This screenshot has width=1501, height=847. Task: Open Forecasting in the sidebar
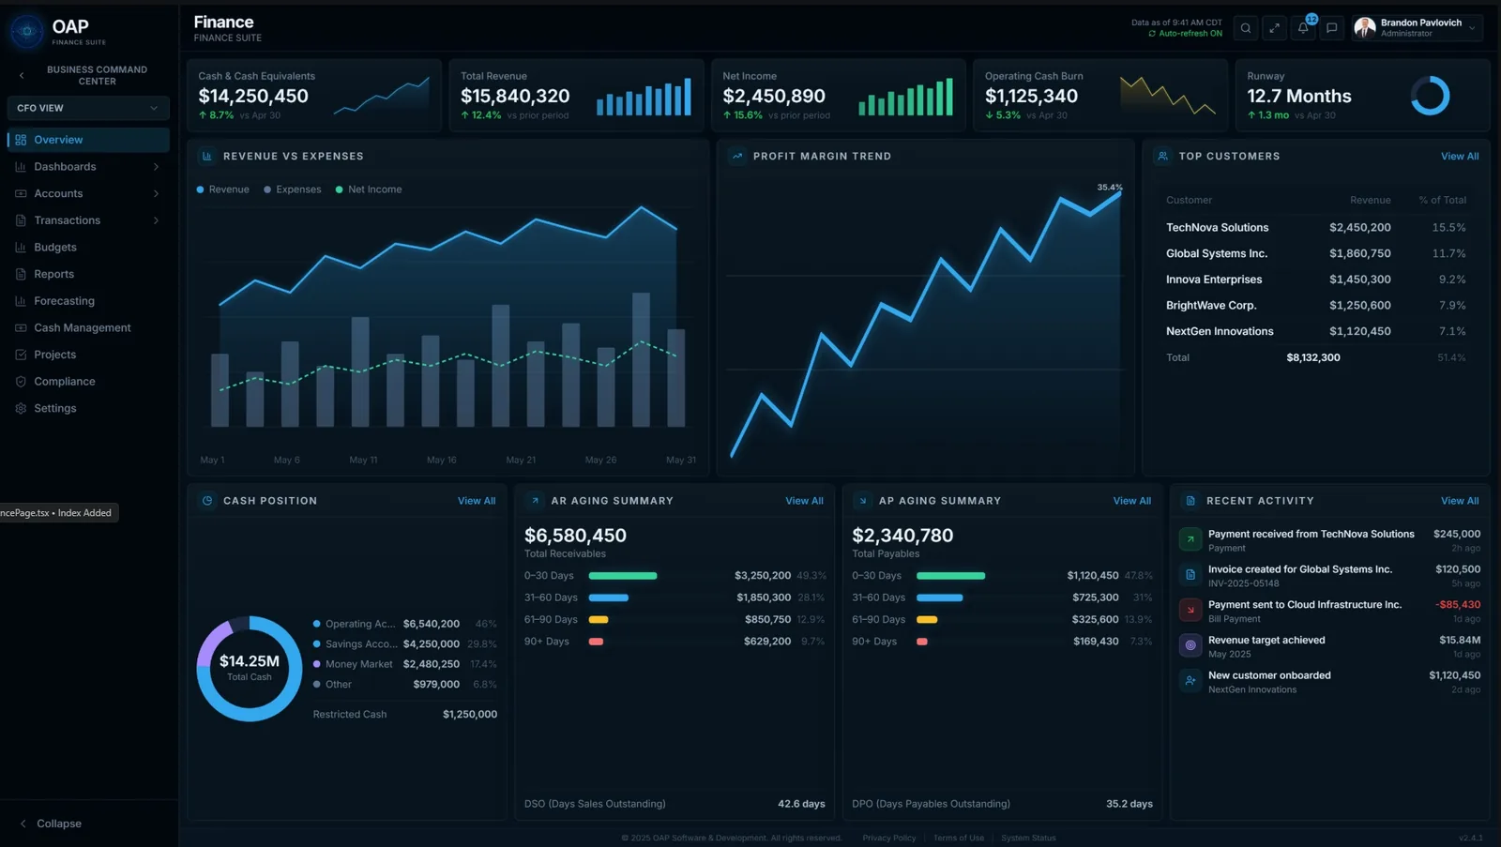88,301
